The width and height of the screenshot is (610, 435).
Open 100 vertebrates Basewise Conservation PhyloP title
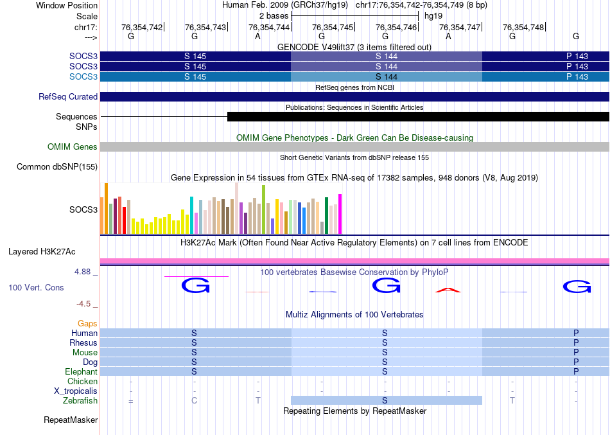pos(354,272)
